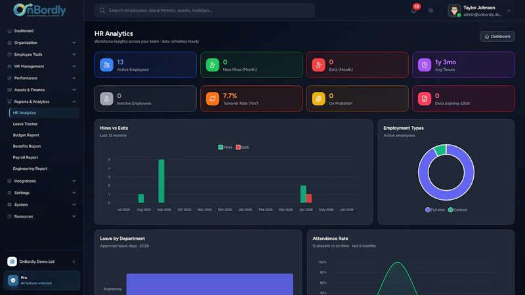This screenshot has width=525, height=295.
Task: Expand the Organization menu chevron
Action: pyautogui.click(x=74, y=43)
